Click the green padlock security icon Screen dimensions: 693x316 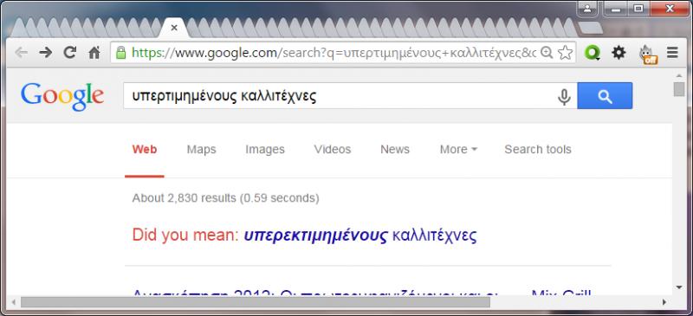[x=120, y=53]
